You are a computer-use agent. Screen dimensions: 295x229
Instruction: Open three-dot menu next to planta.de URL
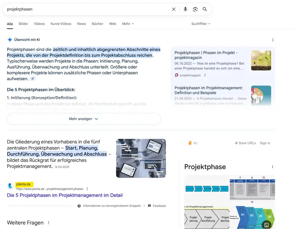coord(87,189)
